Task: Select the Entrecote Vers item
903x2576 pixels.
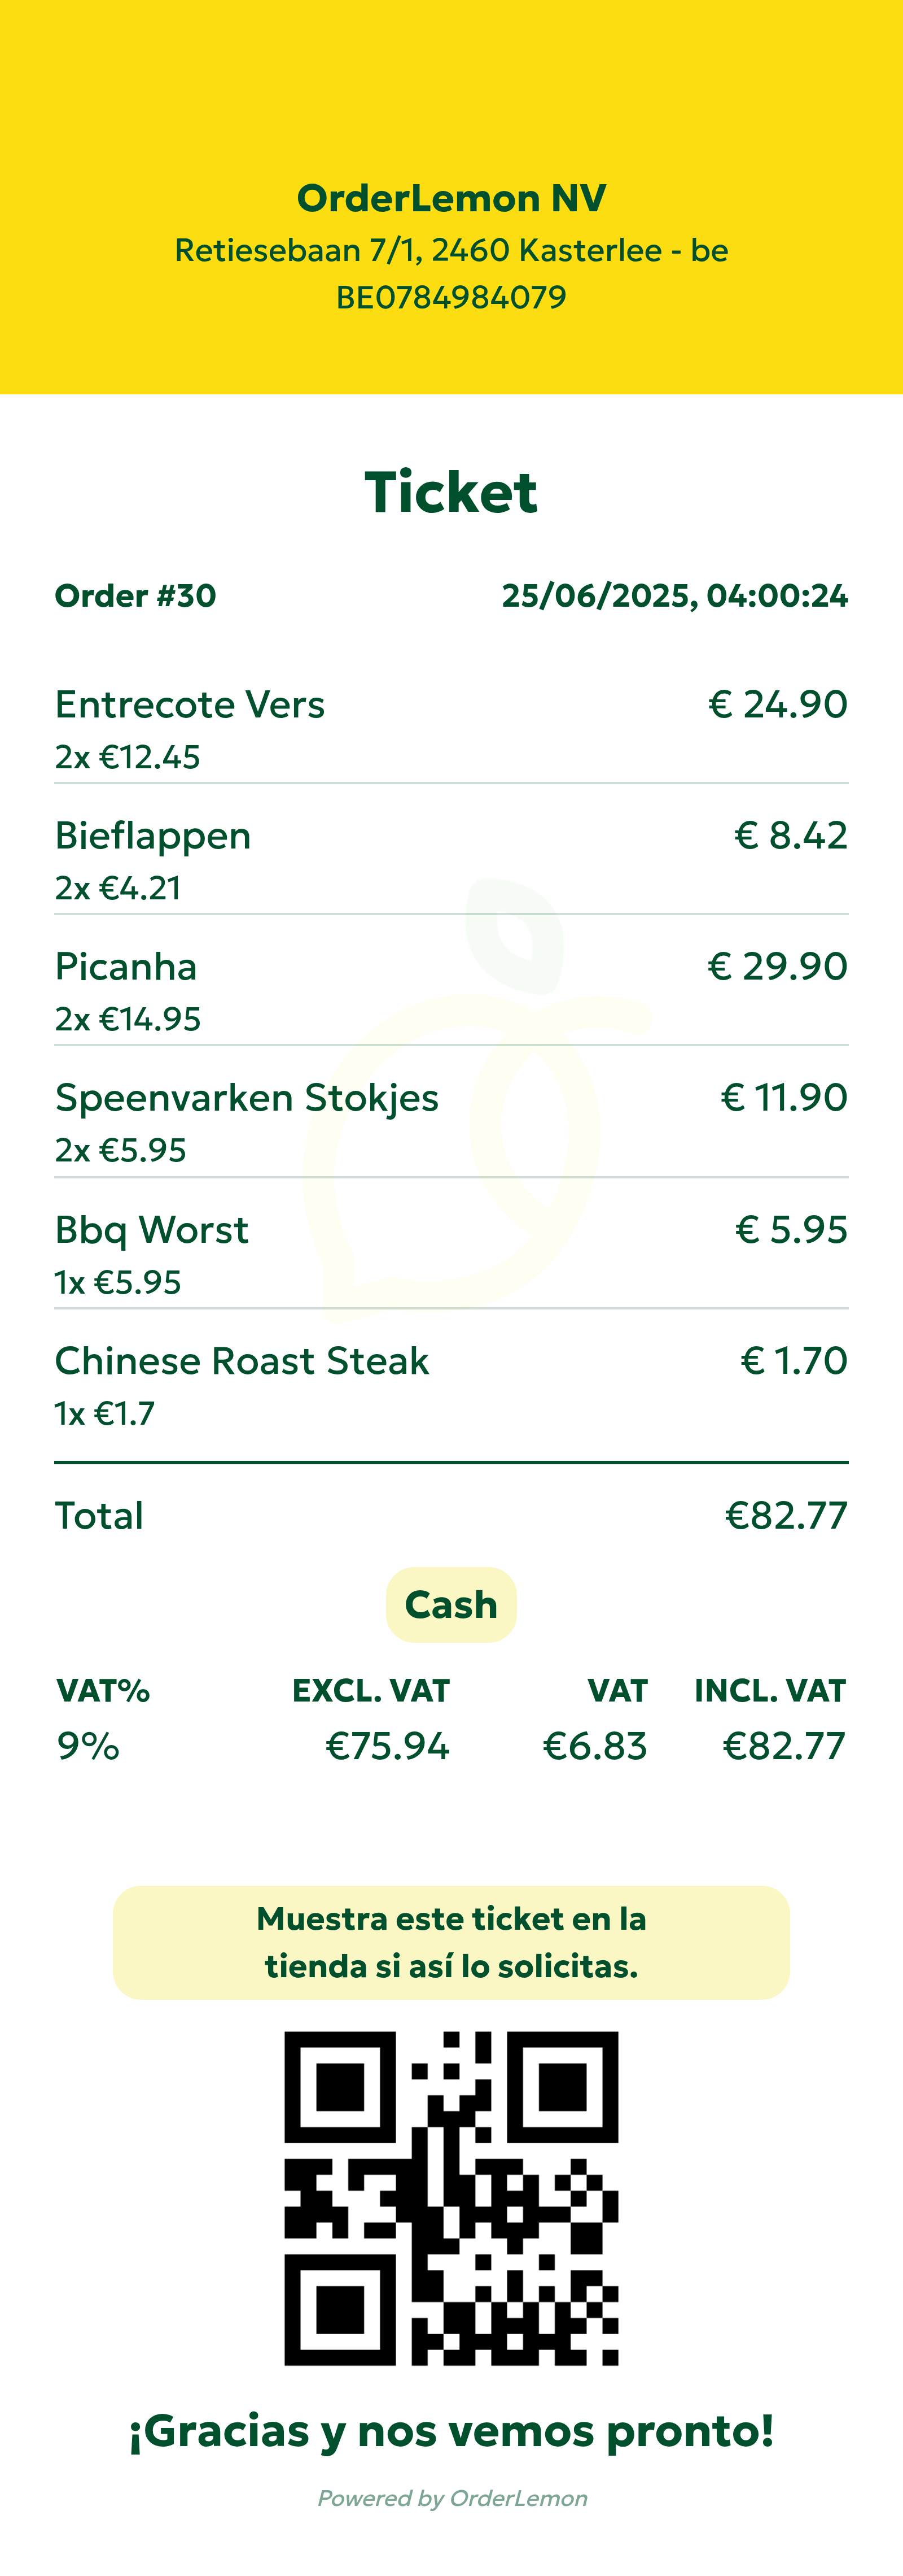Action: pos(190,705)
